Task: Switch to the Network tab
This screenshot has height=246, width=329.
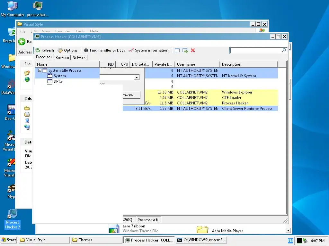Action: 79,58
